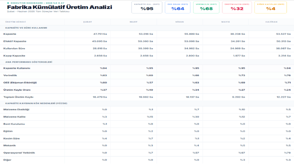Click the Verimlilik %68 KPI card
Image resolution: width=294 pixels, height=165 pixels.
coord(206,7)
